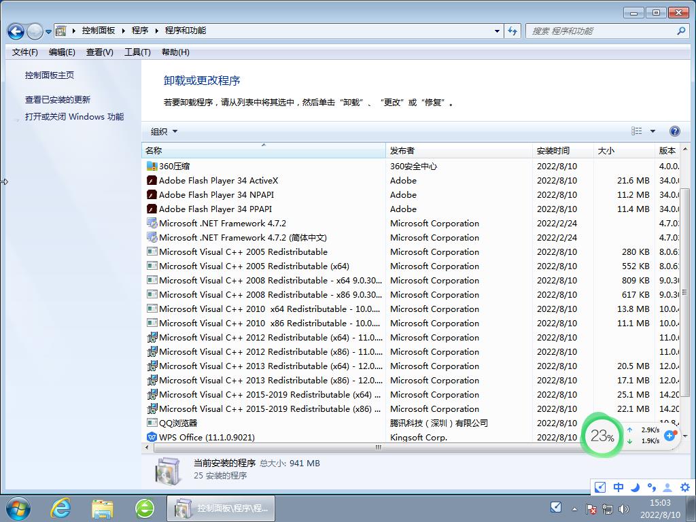Click the Back navigation arrow button
This screenshot has height=522, width=696.
16,31
